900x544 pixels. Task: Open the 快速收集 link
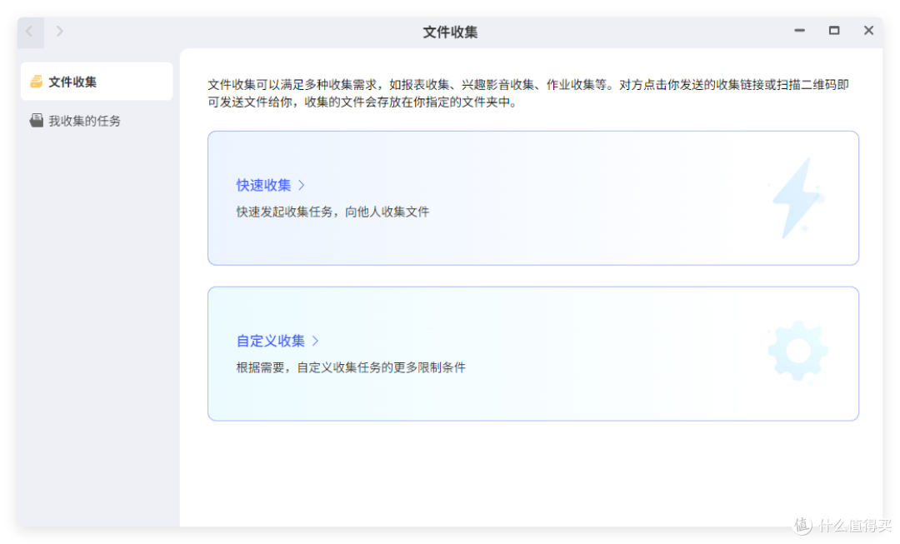pyautogui.click(x=264, y=185)
